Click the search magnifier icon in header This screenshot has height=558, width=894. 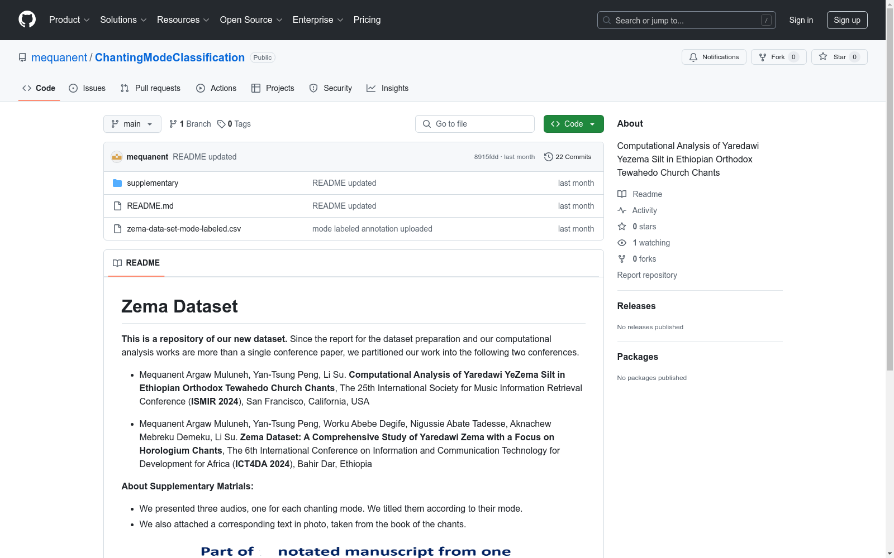tap(607, 20)
